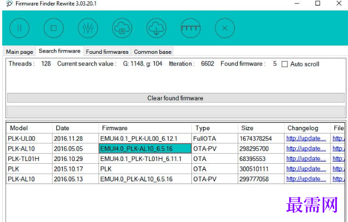
Task: Sort by the Date column header
Action: pyautogui.click(x=76, y=128)
